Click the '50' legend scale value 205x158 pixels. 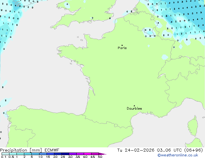click(100, 157)
